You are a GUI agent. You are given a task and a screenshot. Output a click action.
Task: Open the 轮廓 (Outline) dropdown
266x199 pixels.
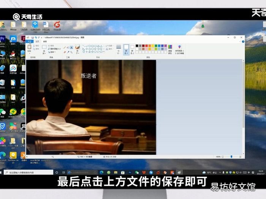pos(109,46)
